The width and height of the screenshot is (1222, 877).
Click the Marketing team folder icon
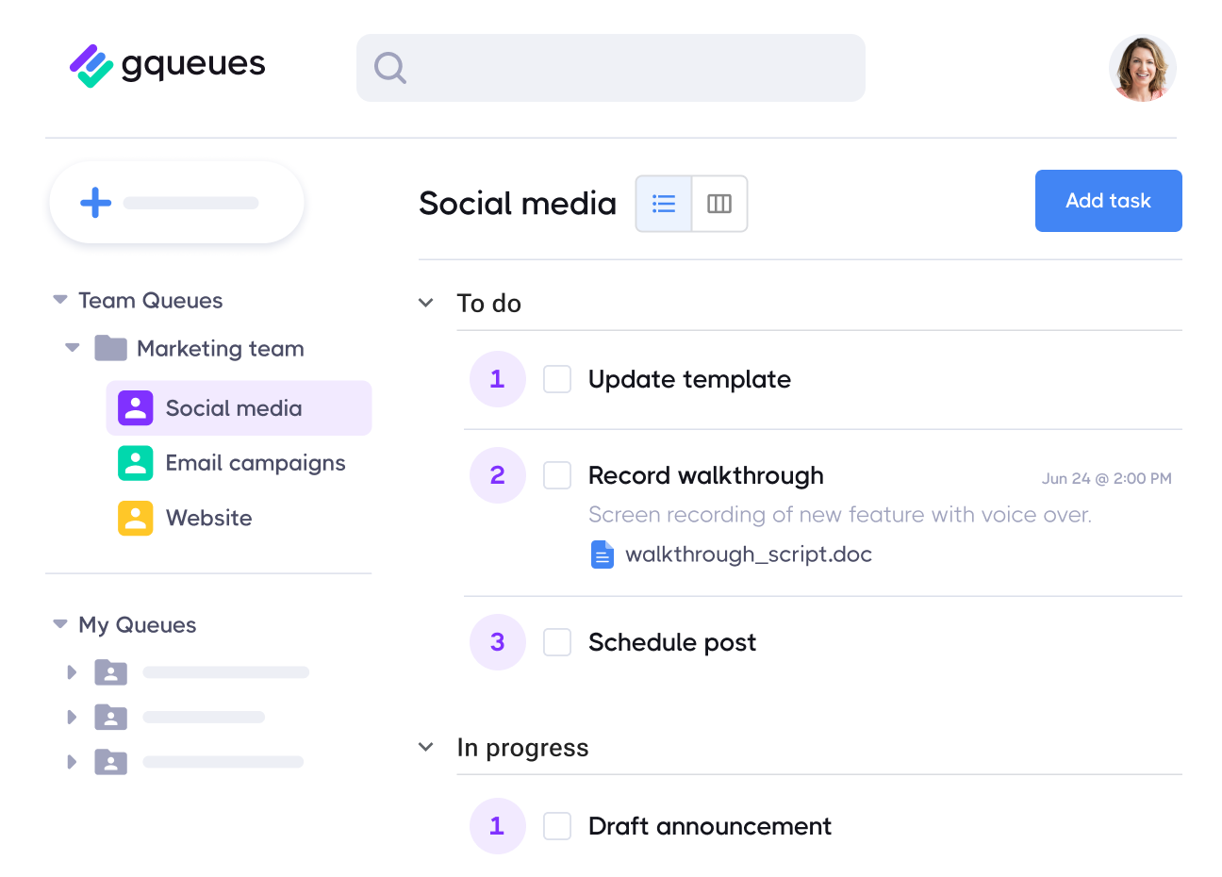[111, 348]
